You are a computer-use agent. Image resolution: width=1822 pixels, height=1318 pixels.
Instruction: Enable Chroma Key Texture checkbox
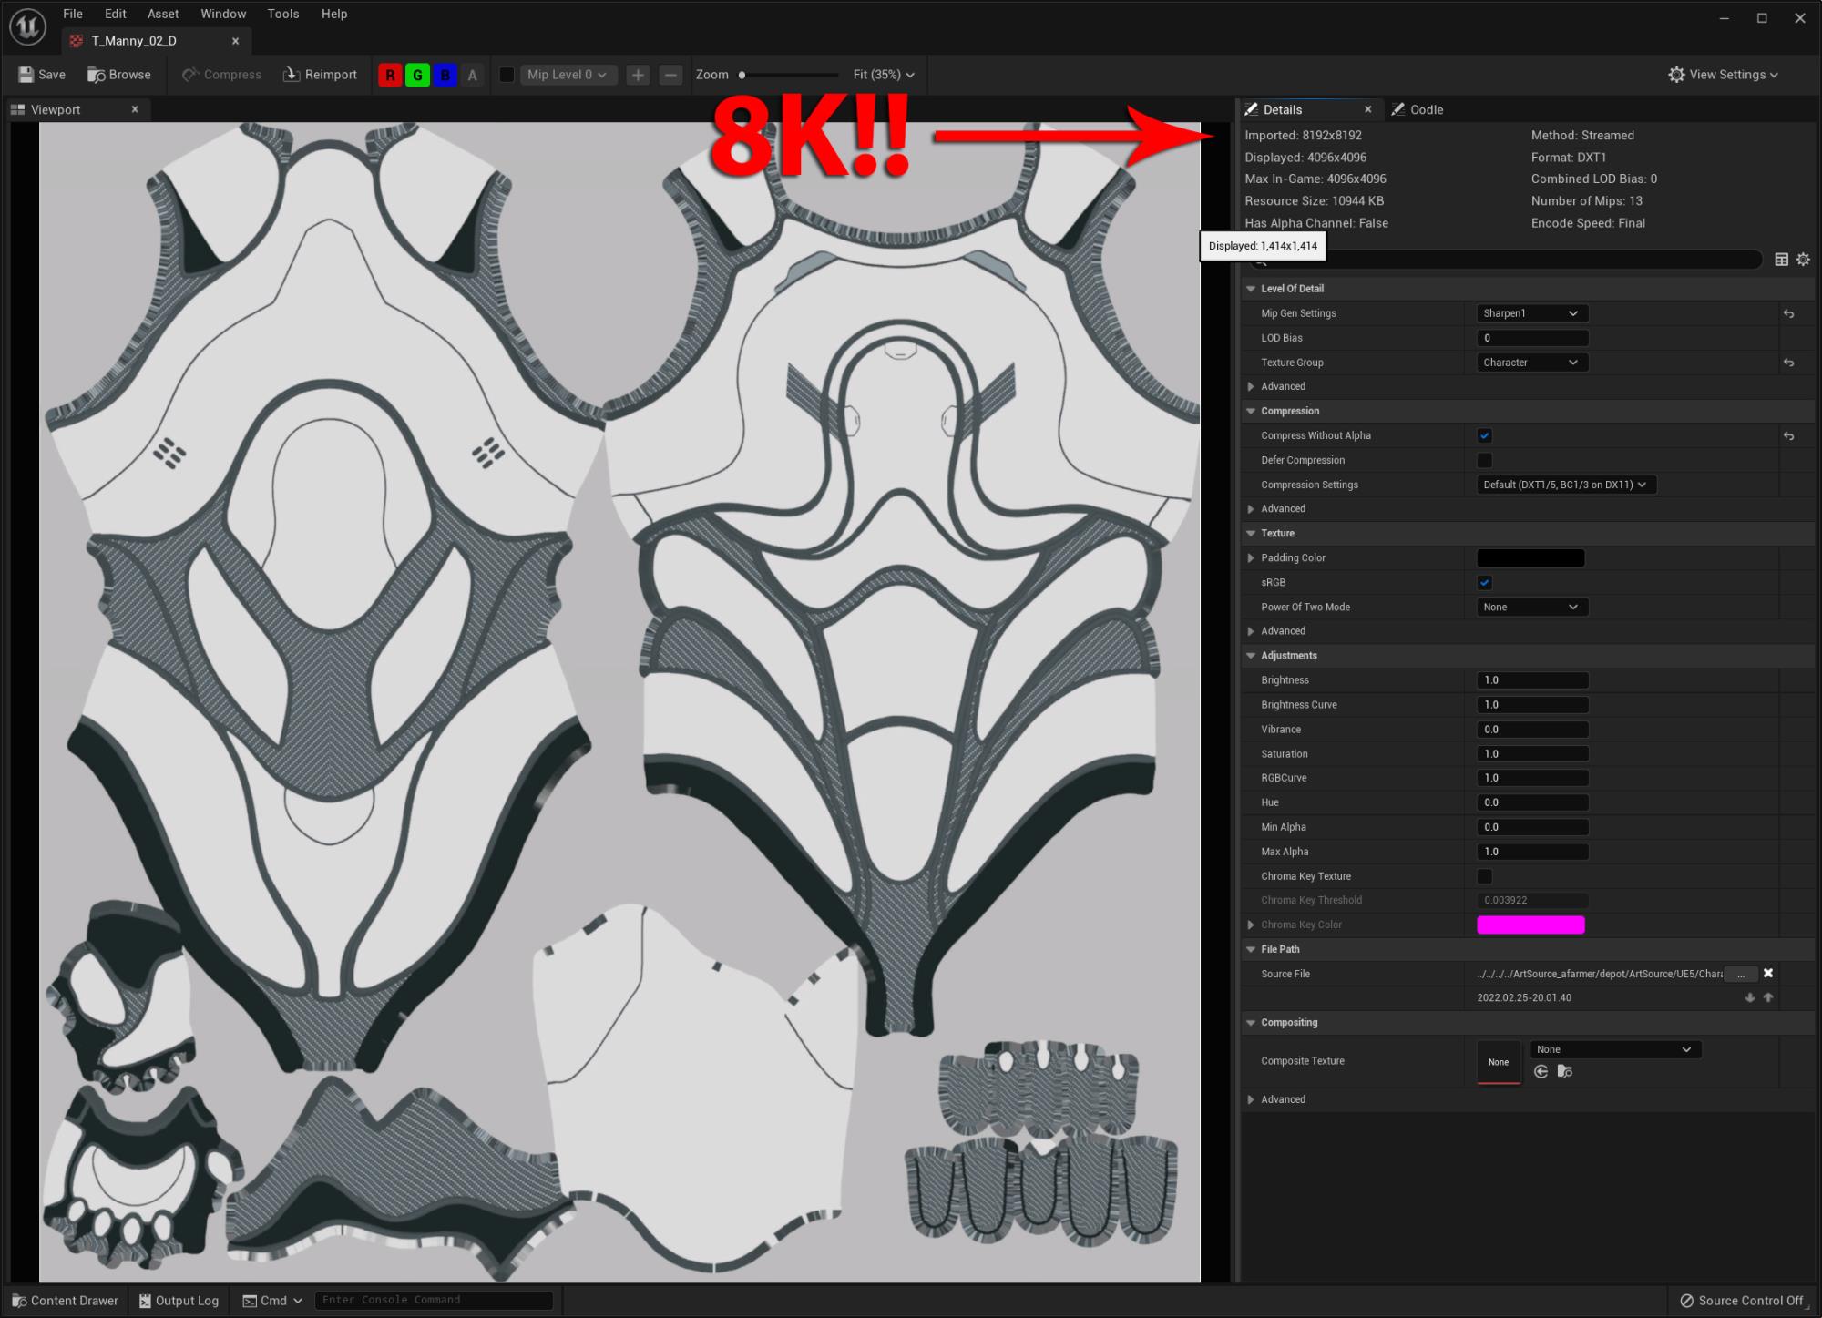pos(1485,876)
